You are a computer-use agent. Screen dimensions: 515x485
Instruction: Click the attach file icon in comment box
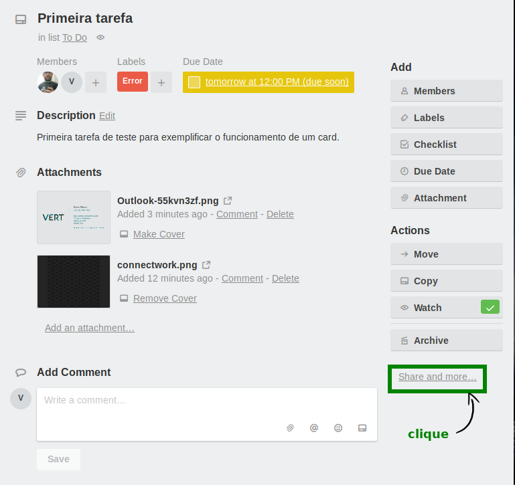(290, 428)
